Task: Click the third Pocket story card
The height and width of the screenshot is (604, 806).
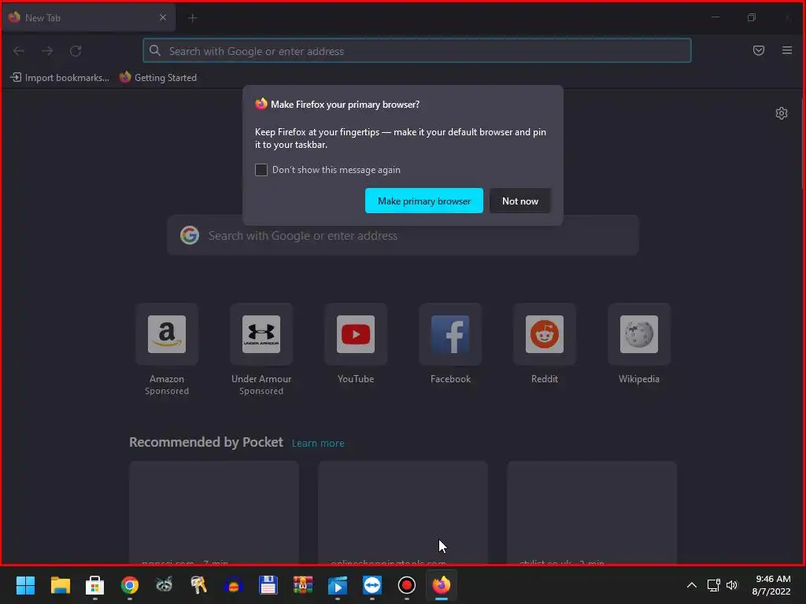Action: (592, 513)
